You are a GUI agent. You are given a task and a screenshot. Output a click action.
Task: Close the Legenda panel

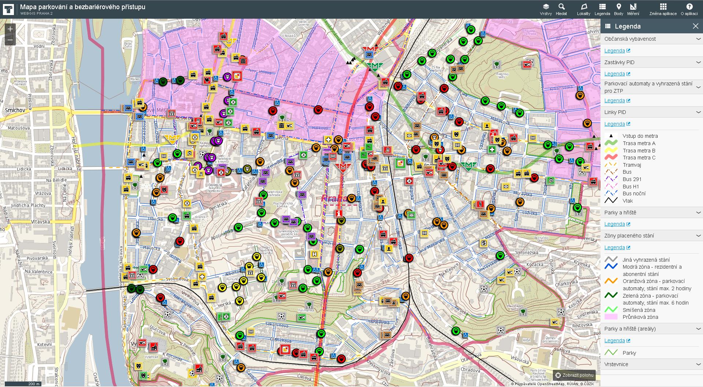(695, 26)
